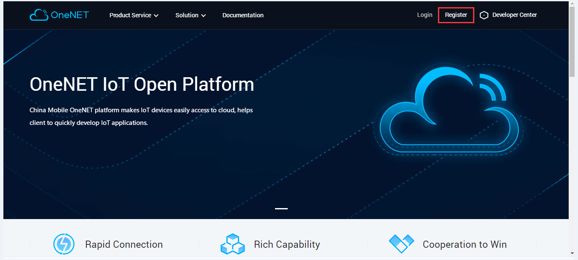
Task: Click the Rich Capability label
Action: pos(287,244)
